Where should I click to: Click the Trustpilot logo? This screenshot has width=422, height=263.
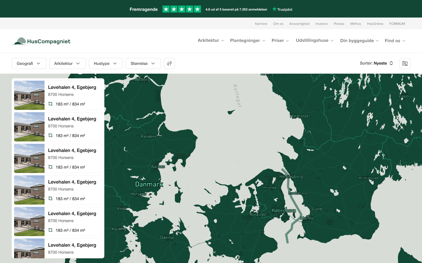tap(282, 9)
